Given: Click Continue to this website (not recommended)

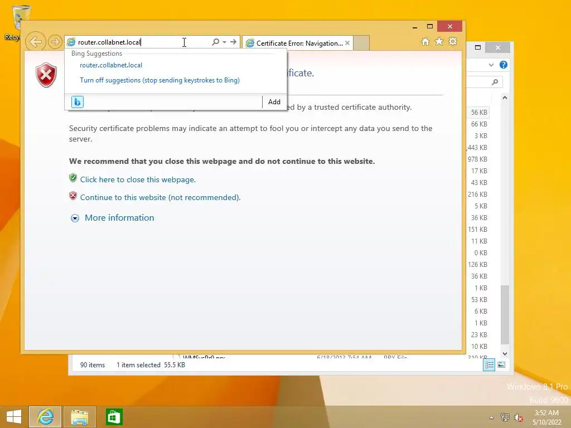Looking at the screenshot, I should (x=160, y=197).
